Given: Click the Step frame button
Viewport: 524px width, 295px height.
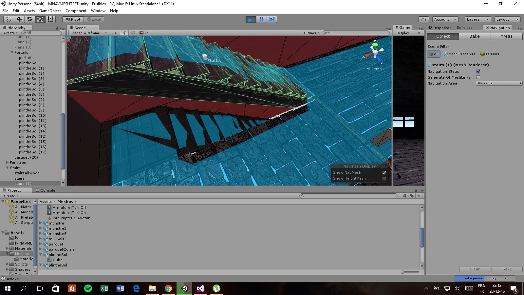Looking at the screenshot, I should [x=272, y=19].
